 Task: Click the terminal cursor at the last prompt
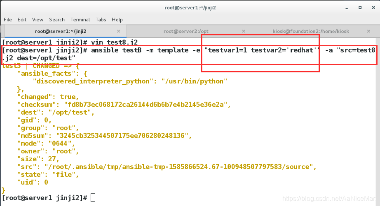93,198
